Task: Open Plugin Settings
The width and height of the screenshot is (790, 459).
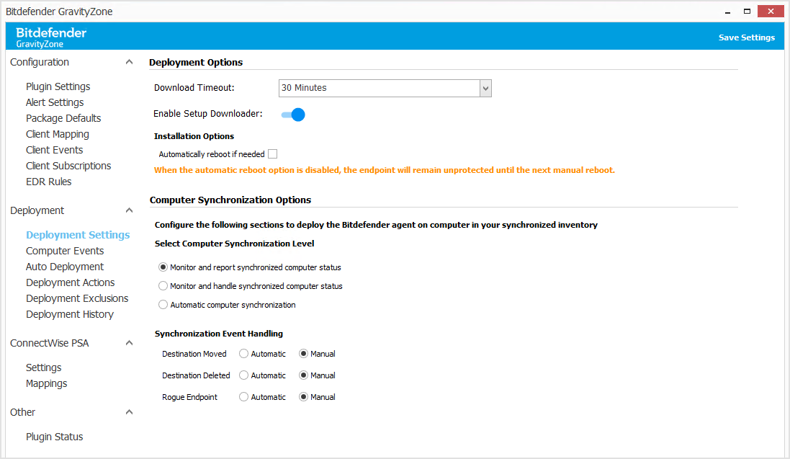Action: click(58, 86)
